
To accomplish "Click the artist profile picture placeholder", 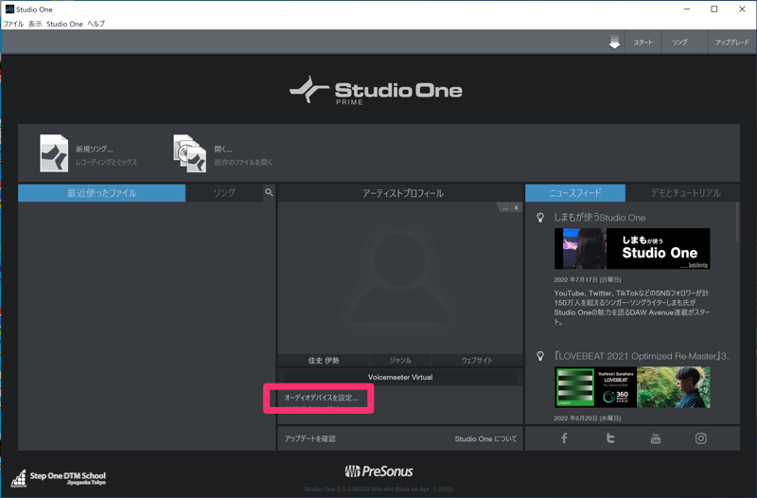I will coord(399,277).
